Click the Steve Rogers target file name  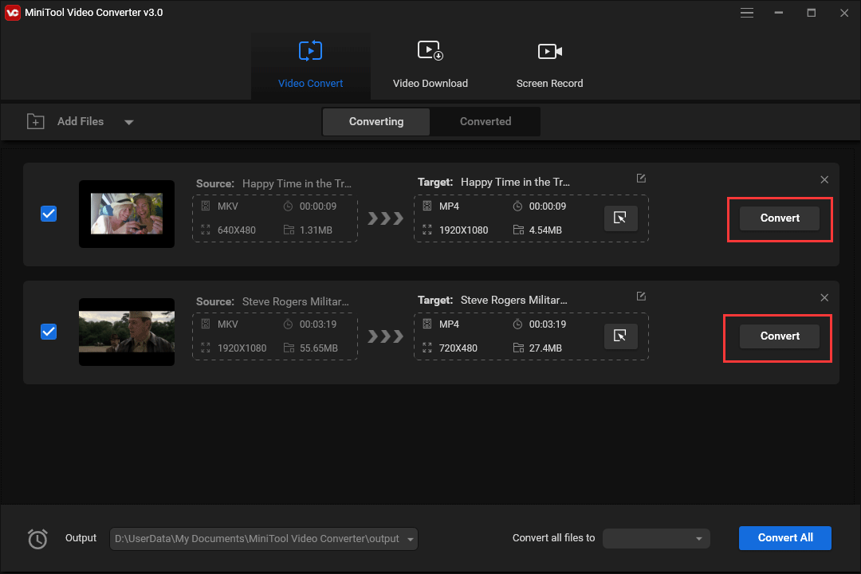tap(514, 300)
